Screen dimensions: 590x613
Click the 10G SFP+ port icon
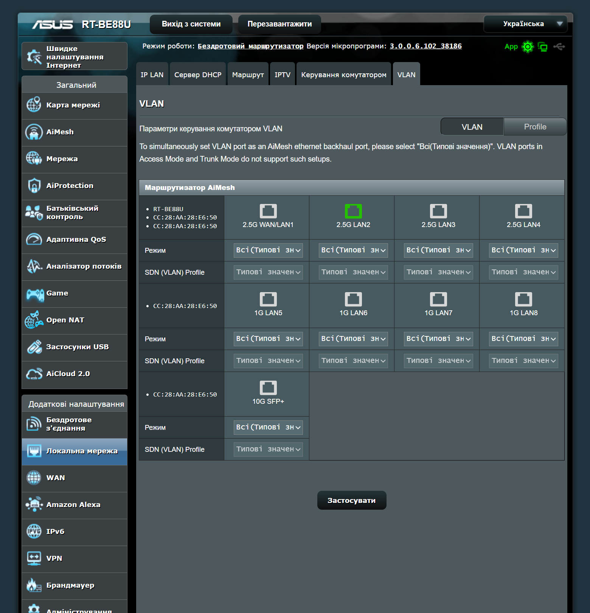coord(268,387)
